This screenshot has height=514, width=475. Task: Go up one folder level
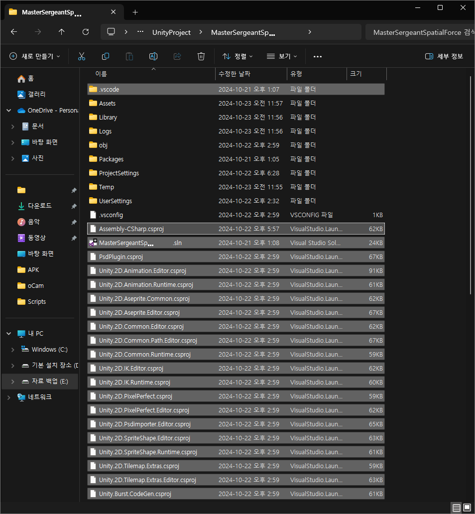point(62,32)
